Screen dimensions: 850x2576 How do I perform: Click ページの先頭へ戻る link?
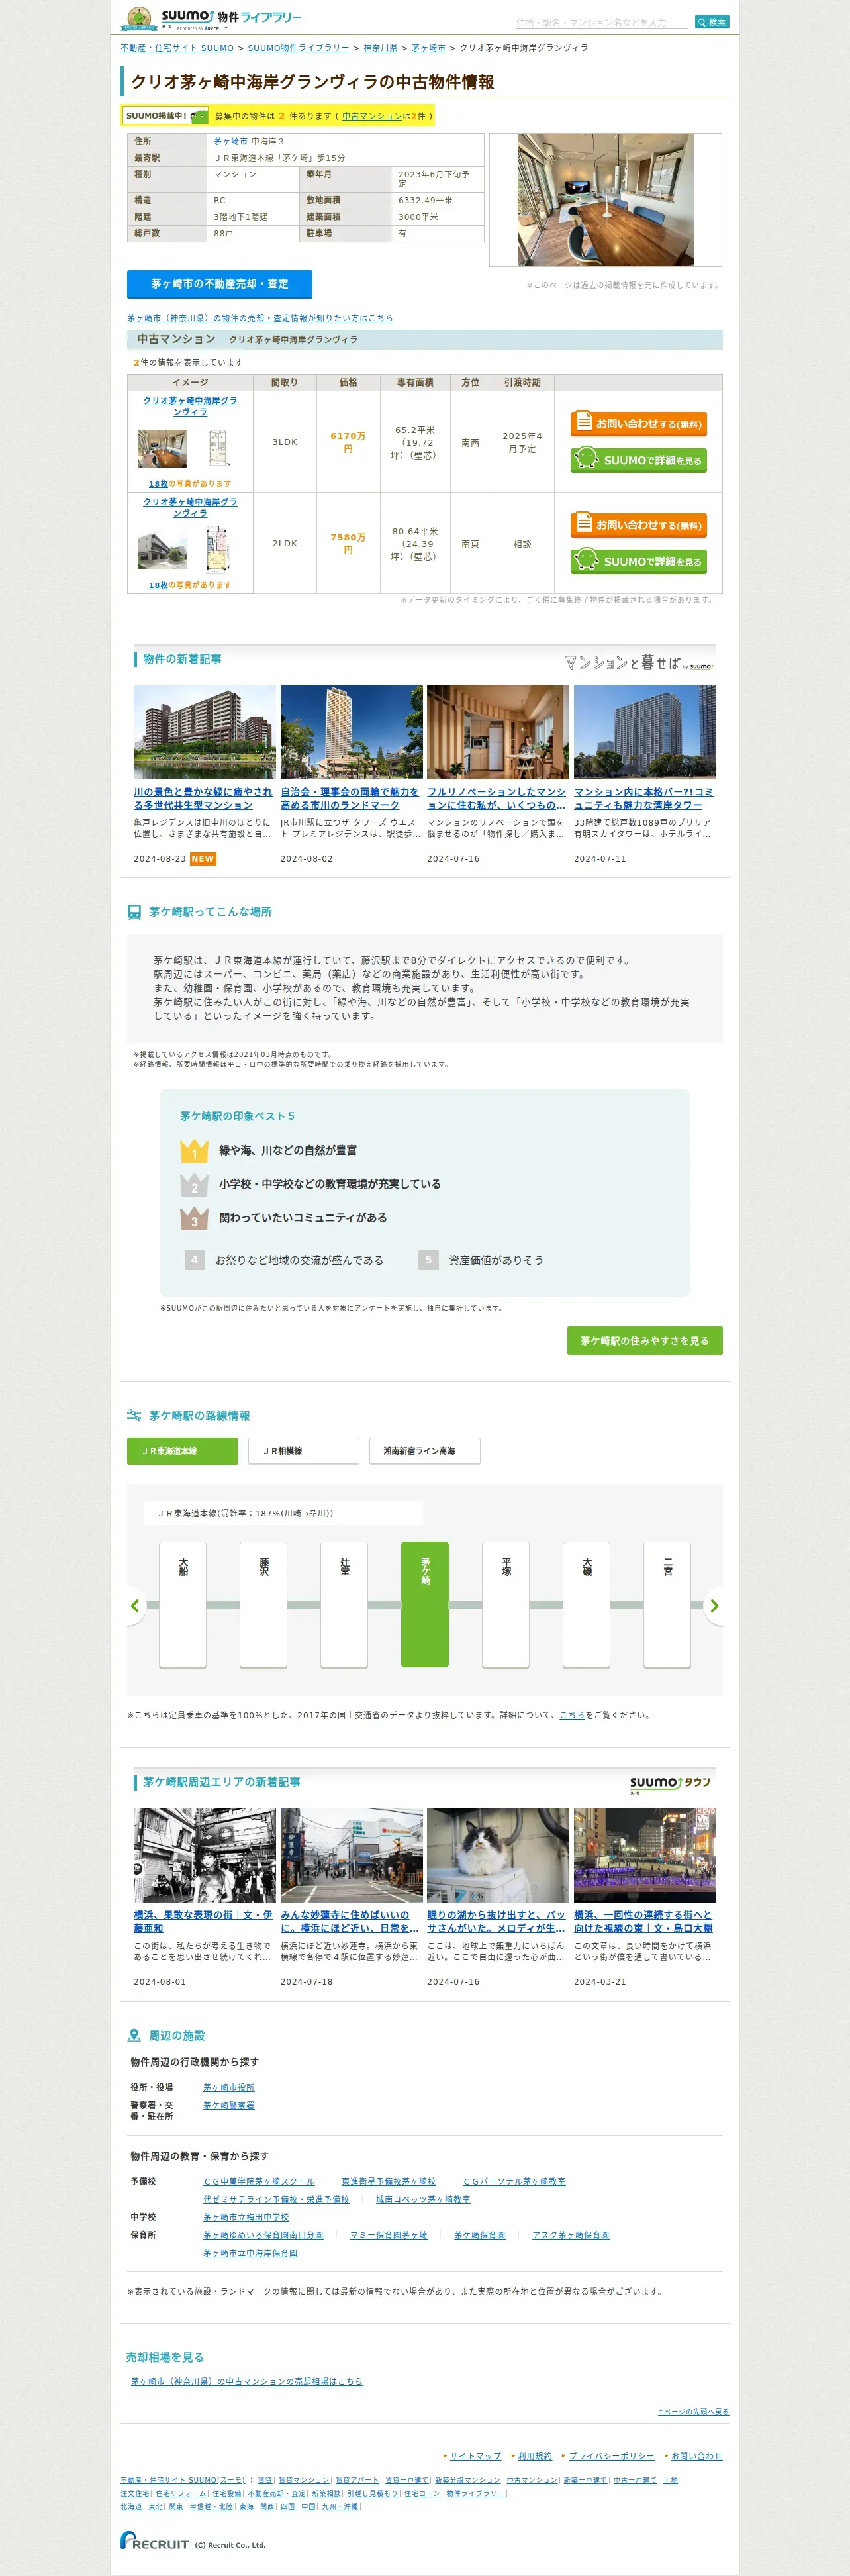point(693,2412)
